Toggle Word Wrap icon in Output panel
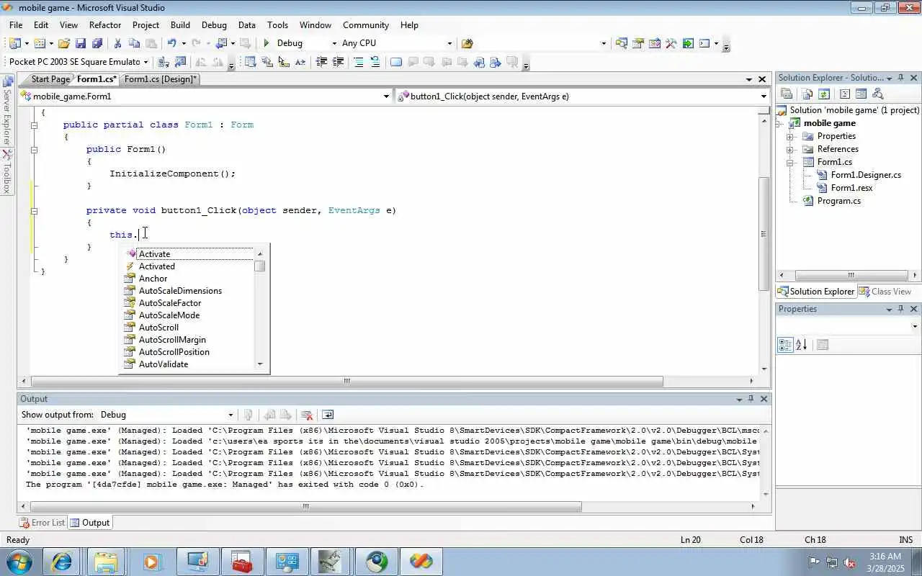The image size is (922, 576). 328,415
